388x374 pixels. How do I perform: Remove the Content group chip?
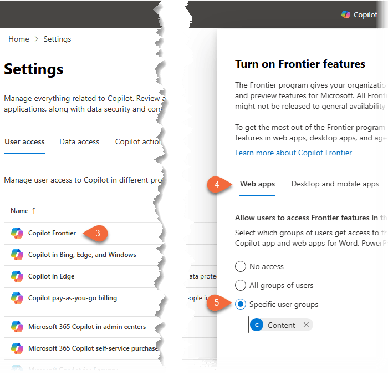click(306, 325)
